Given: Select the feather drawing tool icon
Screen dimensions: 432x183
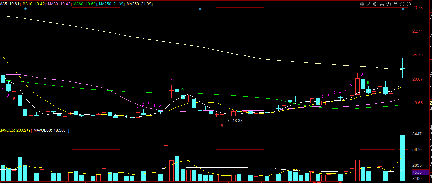Looking at the screenshot, I should click(x=368, y=4).
